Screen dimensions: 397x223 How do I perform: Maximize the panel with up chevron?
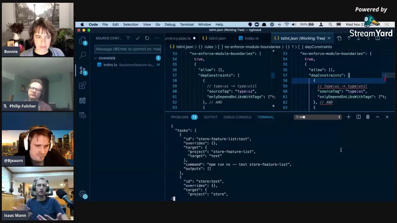[377, 117]
